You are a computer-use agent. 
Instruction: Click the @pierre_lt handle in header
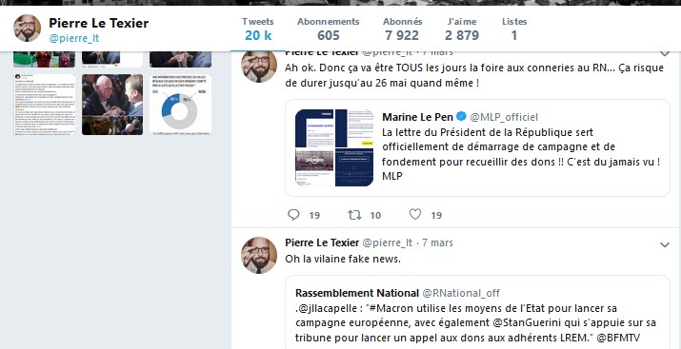point(74,38)
